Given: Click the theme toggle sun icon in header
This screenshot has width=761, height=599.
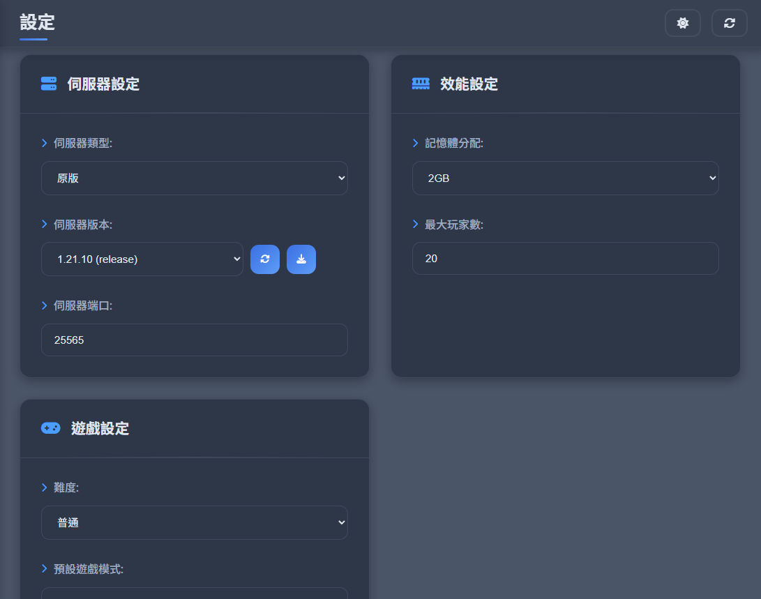Looking at the screenshot, I should 682,23.
